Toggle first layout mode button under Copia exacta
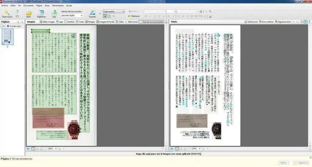This screenshot has height=167, width=312. click(105, 16)
